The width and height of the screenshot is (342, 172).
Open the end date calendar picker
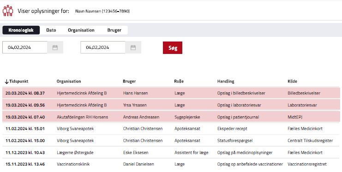[x=133, y=47]
